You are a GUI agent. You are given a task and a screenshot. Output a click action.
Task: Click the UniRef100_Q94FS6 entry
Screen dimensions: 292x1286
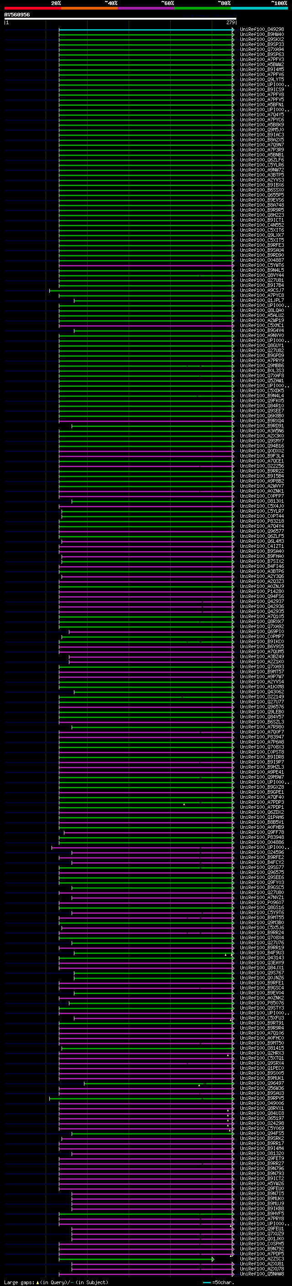(261, 597)
